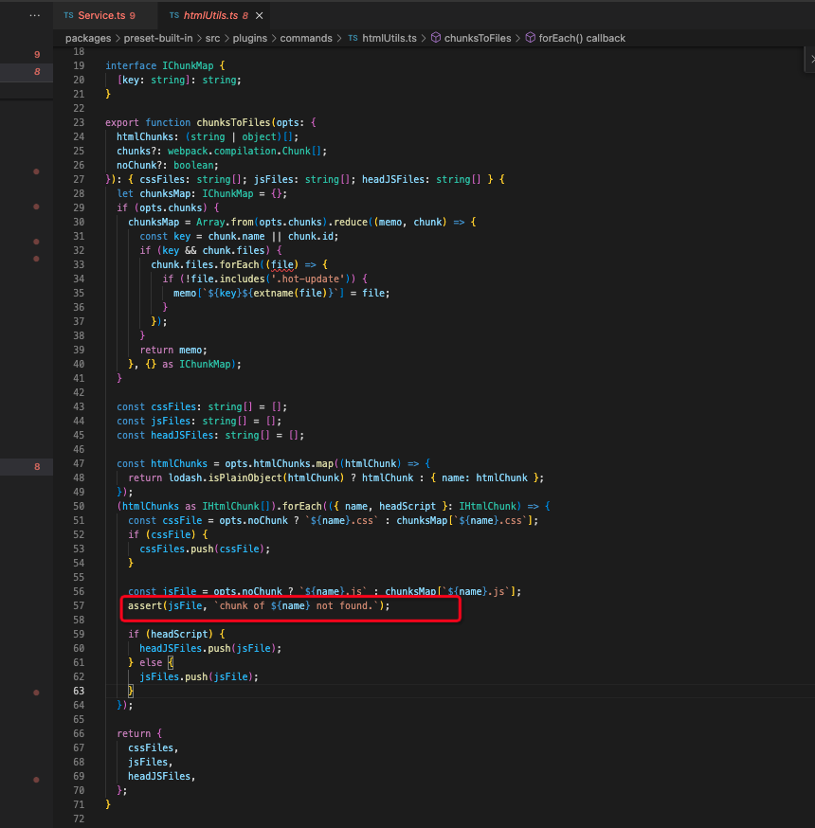Viewport: 815px width, 828px height.
Task: Close the htmlUtils.ts tab
Action: 260,16
